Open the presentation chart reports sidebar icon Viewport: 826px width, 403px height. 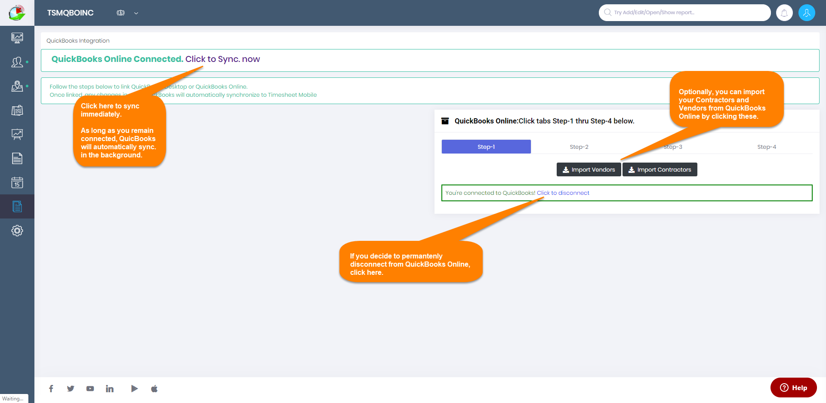click(17, 134)
